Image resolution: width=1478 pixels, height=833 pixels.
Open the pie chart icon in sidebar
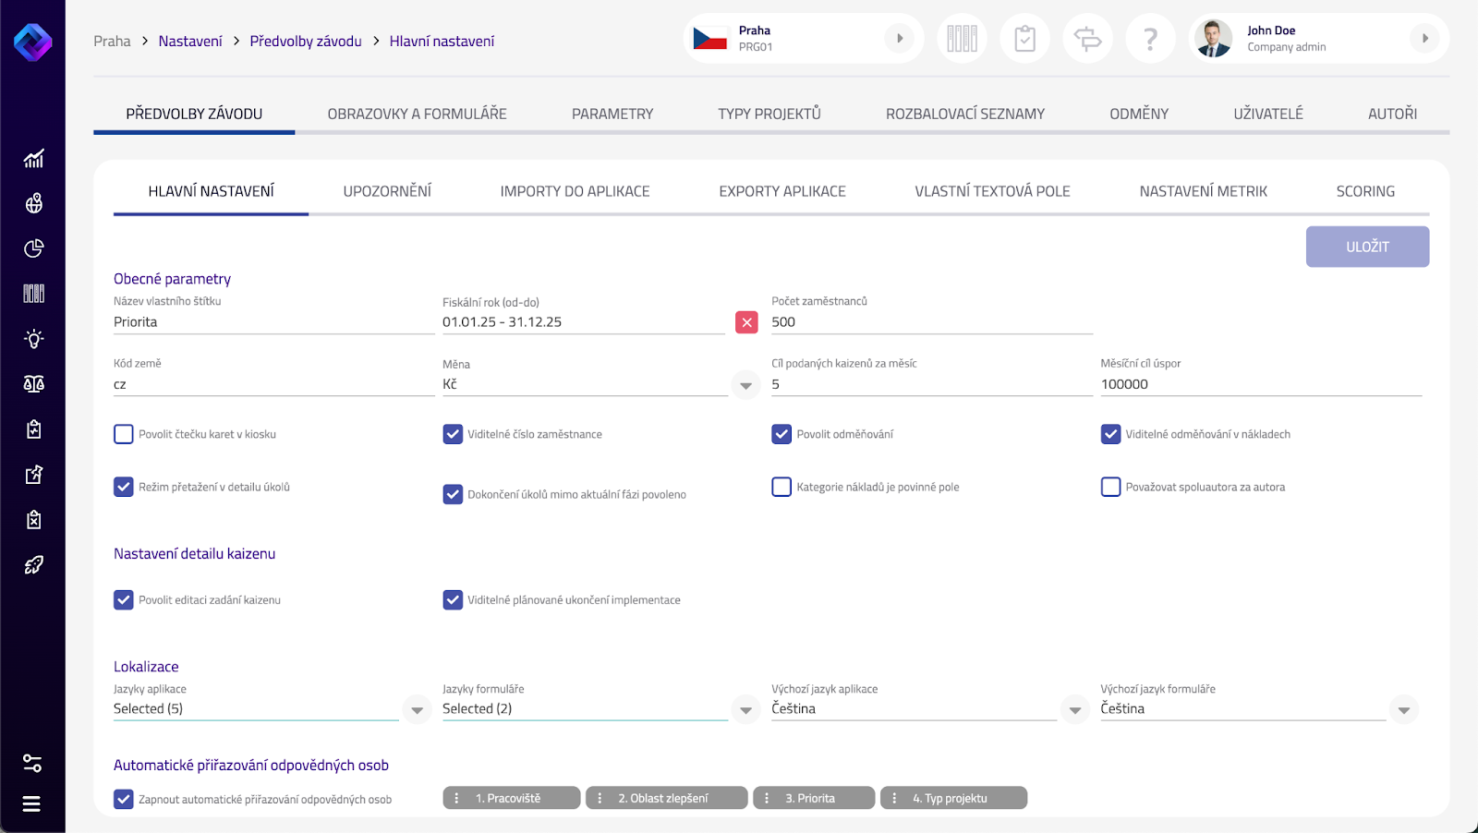(34, 248)
